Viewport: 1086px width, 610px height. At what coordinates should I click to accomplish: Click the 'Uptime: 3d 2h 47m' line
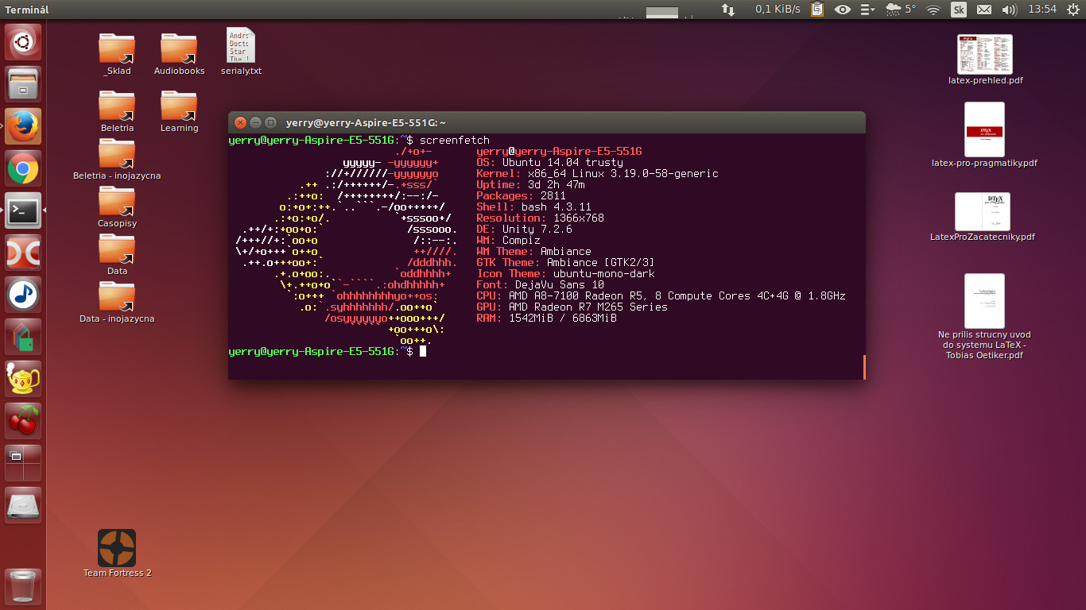530,184
